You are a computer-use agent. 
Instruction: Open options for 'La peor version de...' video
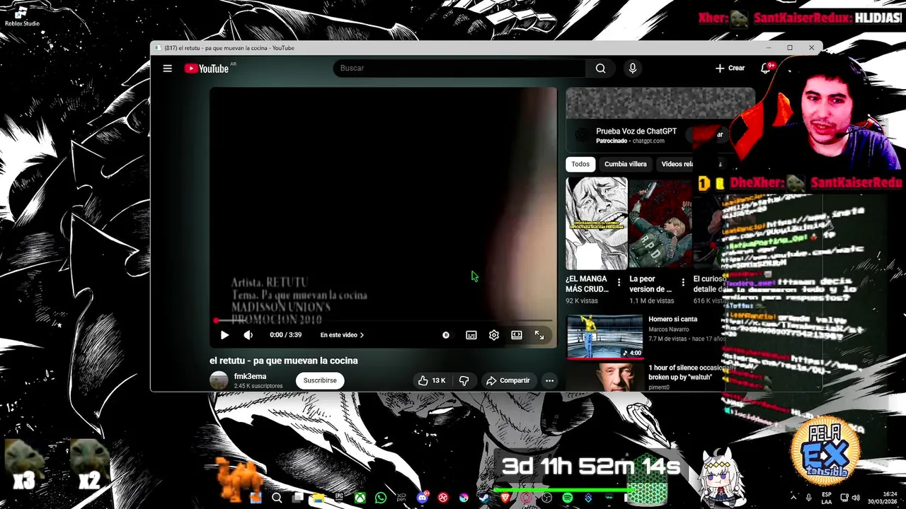[x=683, y=282]
